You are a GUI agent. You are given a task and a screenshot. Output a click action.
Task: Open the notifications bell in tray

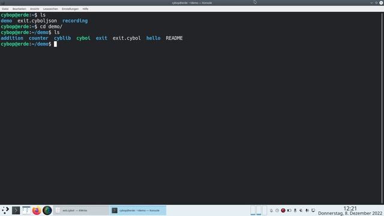(271, 211)
